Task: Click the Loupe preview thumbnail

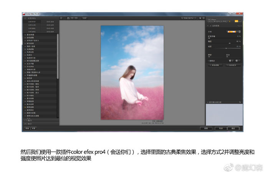Action: [225, 114]
